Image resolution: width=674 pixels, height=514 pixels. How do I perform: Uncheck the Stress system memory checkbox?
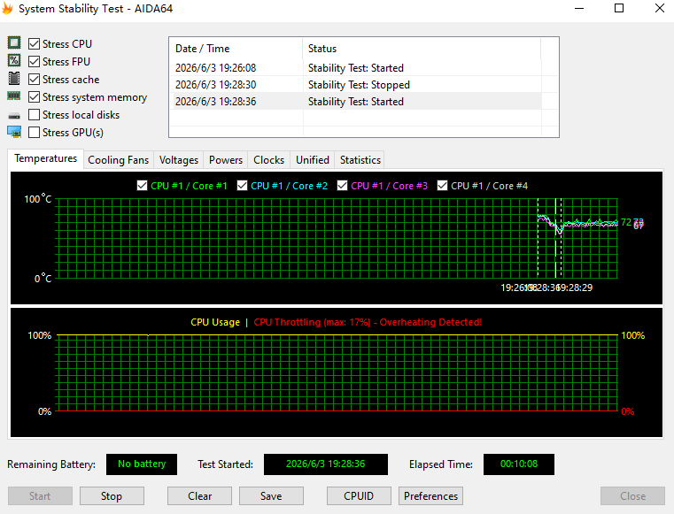(34, 97)
